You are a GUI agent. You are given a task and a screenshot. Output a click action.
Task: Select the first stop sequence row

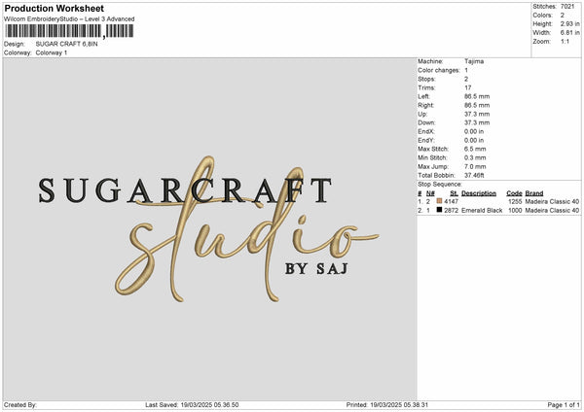[498, 201]
